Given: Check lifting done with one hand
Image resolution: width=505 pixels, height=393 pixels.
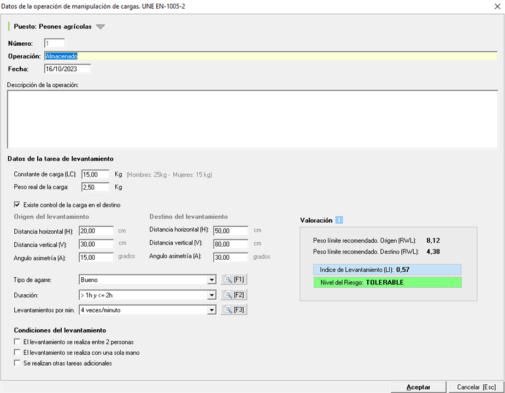Looking at the screenshot, I should coord(17,353).
